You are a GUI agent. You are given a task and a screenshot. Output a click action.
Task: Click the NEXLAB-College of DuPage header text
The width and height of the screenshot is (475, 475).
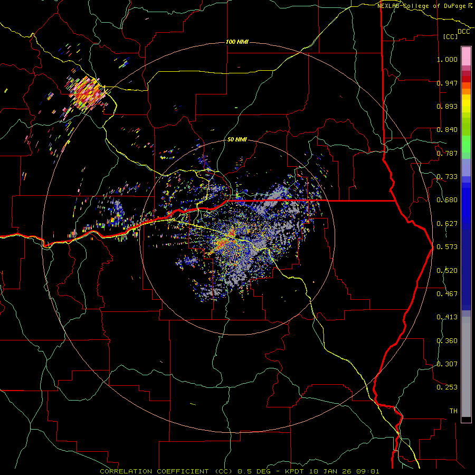coord(425,6)
